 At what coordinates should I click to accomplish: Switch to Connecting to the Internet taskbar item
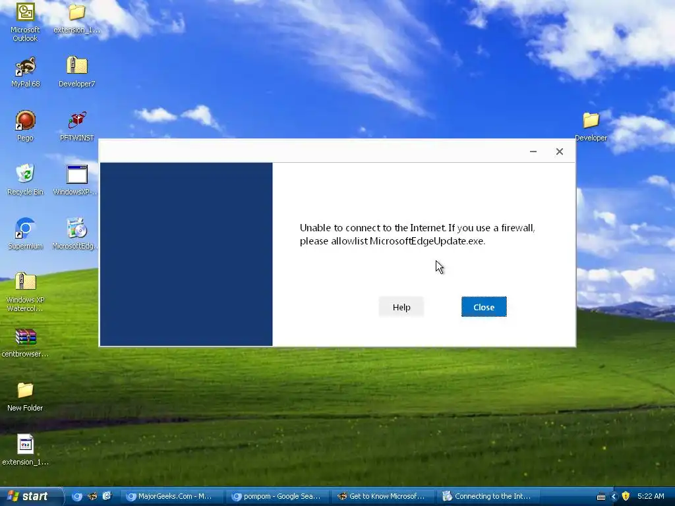[x=489, y=497]
